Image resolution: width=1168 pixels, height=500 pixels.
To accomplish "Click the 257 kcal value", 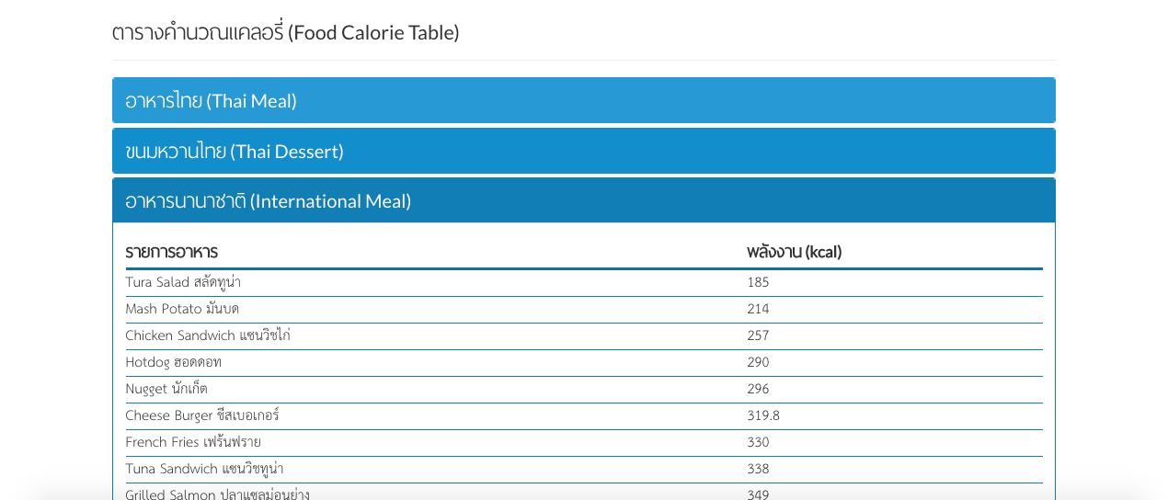I will coord(758,335).
